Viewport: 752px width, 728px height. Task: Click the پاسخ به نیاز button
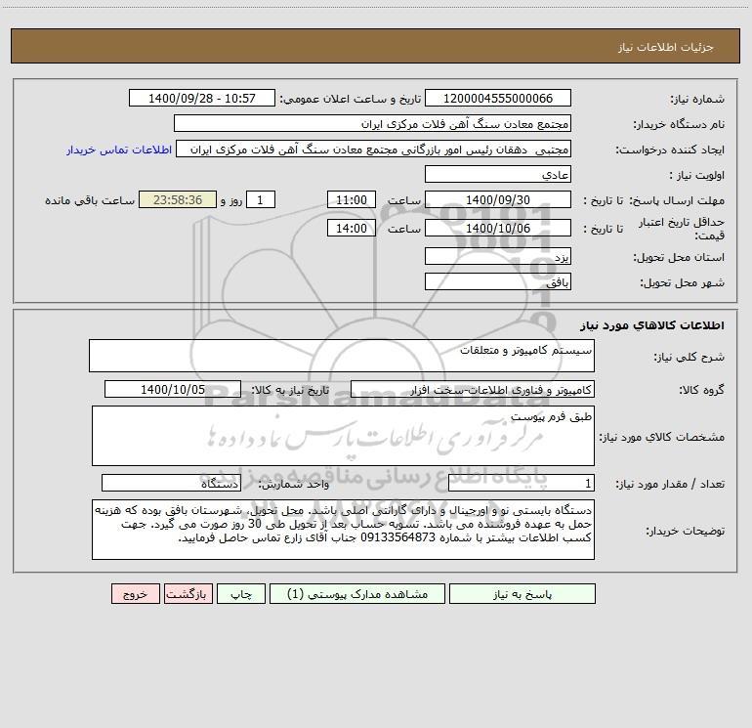pos(522,594)
